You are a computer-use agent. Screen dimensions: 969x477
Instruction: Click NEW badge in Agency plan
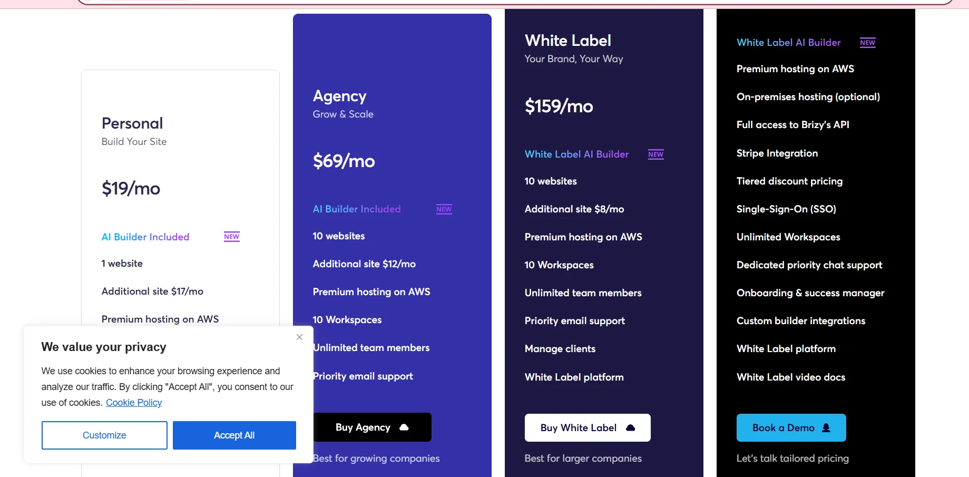[x=444, y=209]
